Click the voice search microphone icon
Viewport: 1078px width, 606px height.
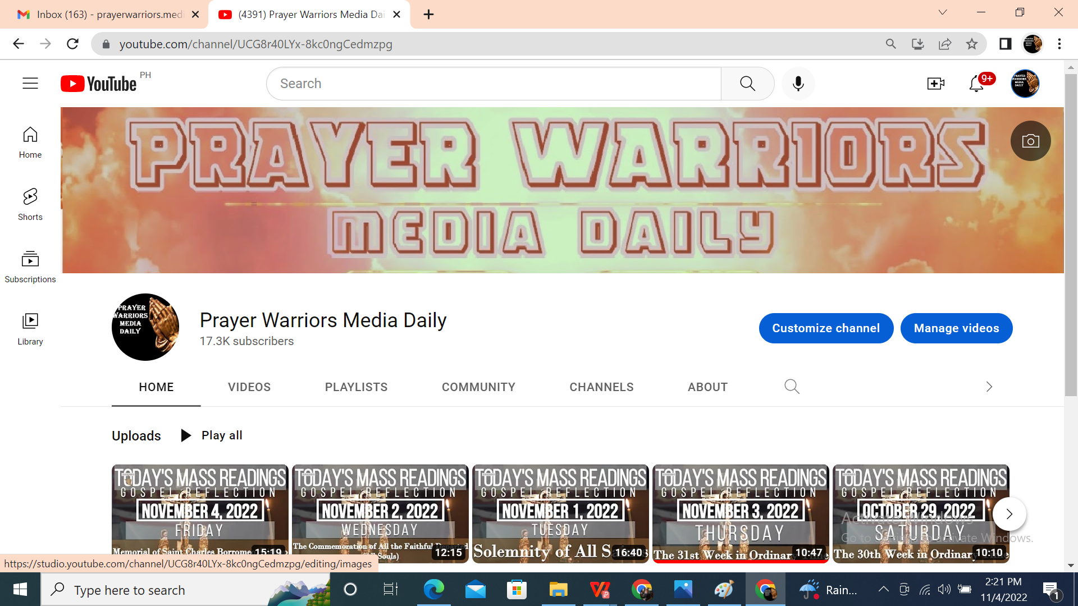click(798, 84)
